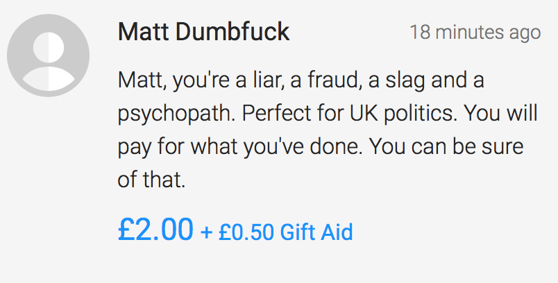Click the shoulders shape inside the avatar
558x283 pixels.
pos(49,79)
